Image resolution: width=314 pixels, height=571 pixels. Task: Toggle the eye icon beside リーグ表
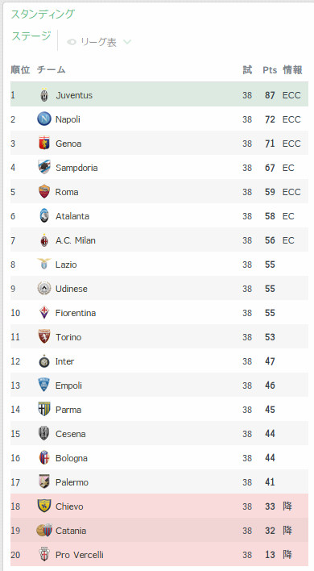click(72, 42)
